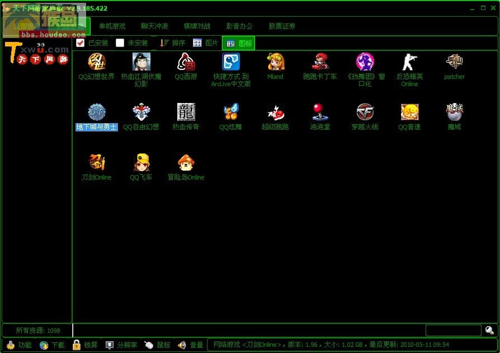
Task: Go to the 棋牌对战 tab
Action: point(197,26)
